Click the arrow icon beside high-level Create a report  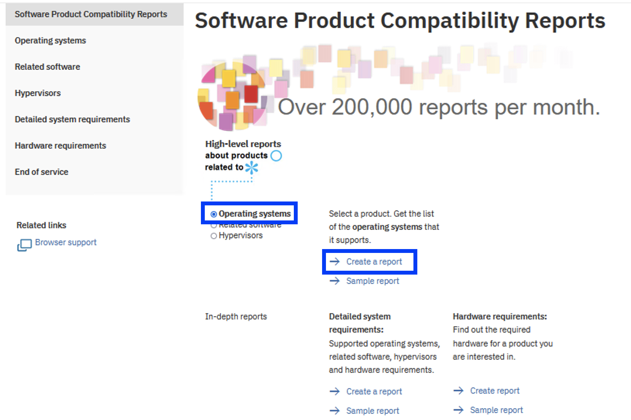click(x=334, y=262)
